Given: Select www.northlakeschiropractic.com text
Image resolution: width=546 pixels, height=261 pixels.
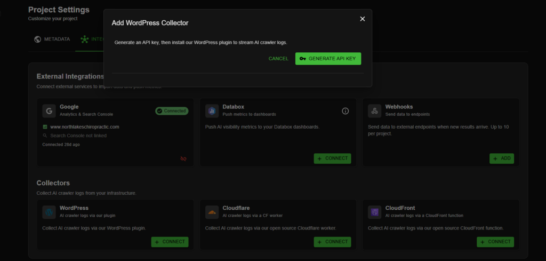Looking at the screenshot, I should (x=85, y=127).
